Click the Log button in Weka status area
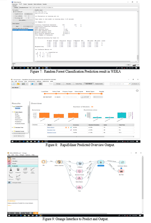The width and height of the screenshot is (151, 223). coord(128,65)
